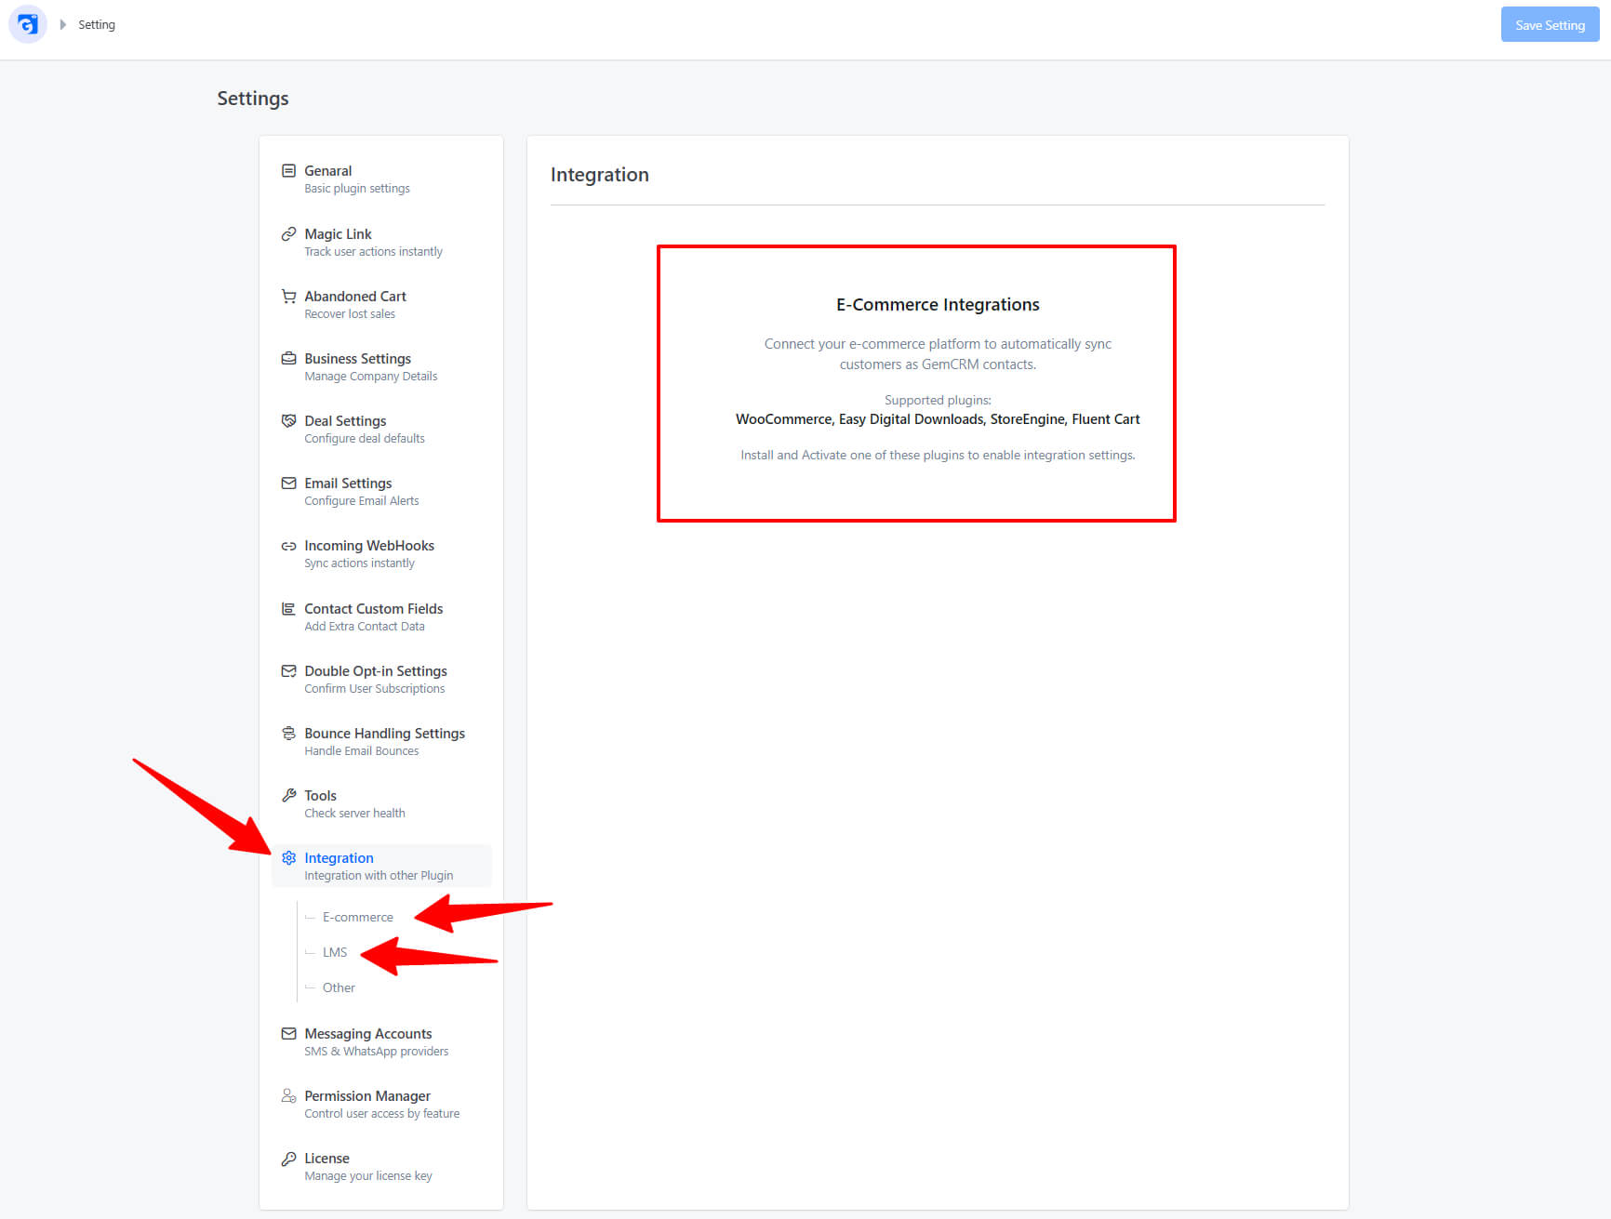Open the Magic Link section

pyautogui.click(x=381, y=243)
